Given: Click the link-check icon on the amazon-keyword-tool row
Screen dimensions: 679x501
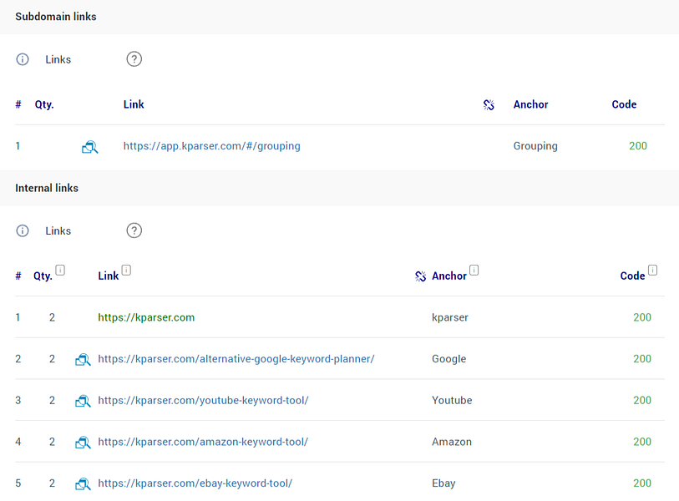Looking at the screenshot, I should 83,442.
